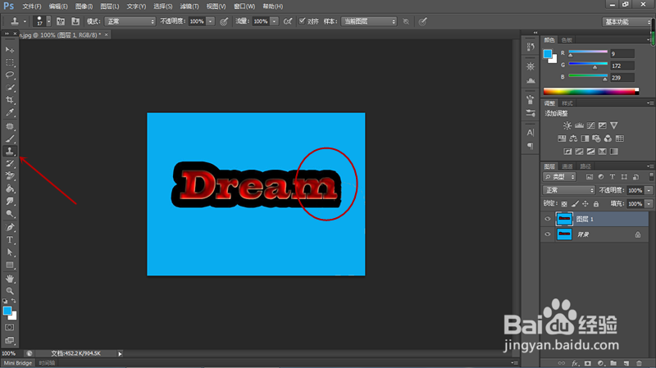Screen dimensions: 656x368
Task: Select the Eyedropper tool
Action: click(10, 112)
